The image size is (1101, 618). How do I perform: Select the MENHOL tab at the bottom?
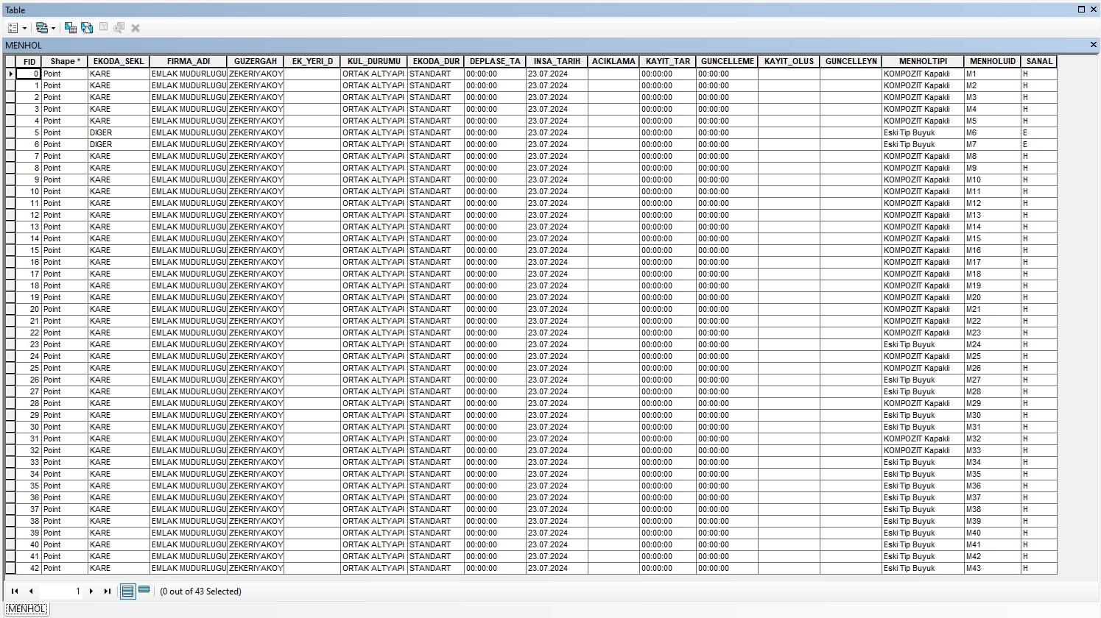pos(27,609)
